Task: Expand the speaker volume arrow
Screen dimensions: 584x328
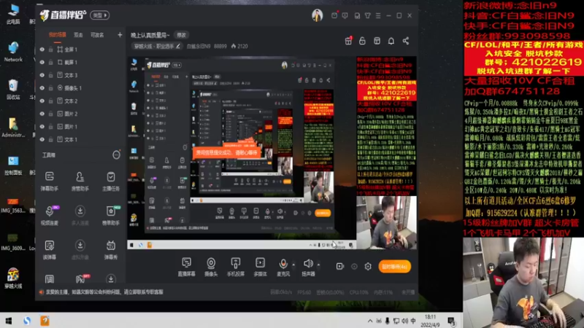Action: [318, 265]
